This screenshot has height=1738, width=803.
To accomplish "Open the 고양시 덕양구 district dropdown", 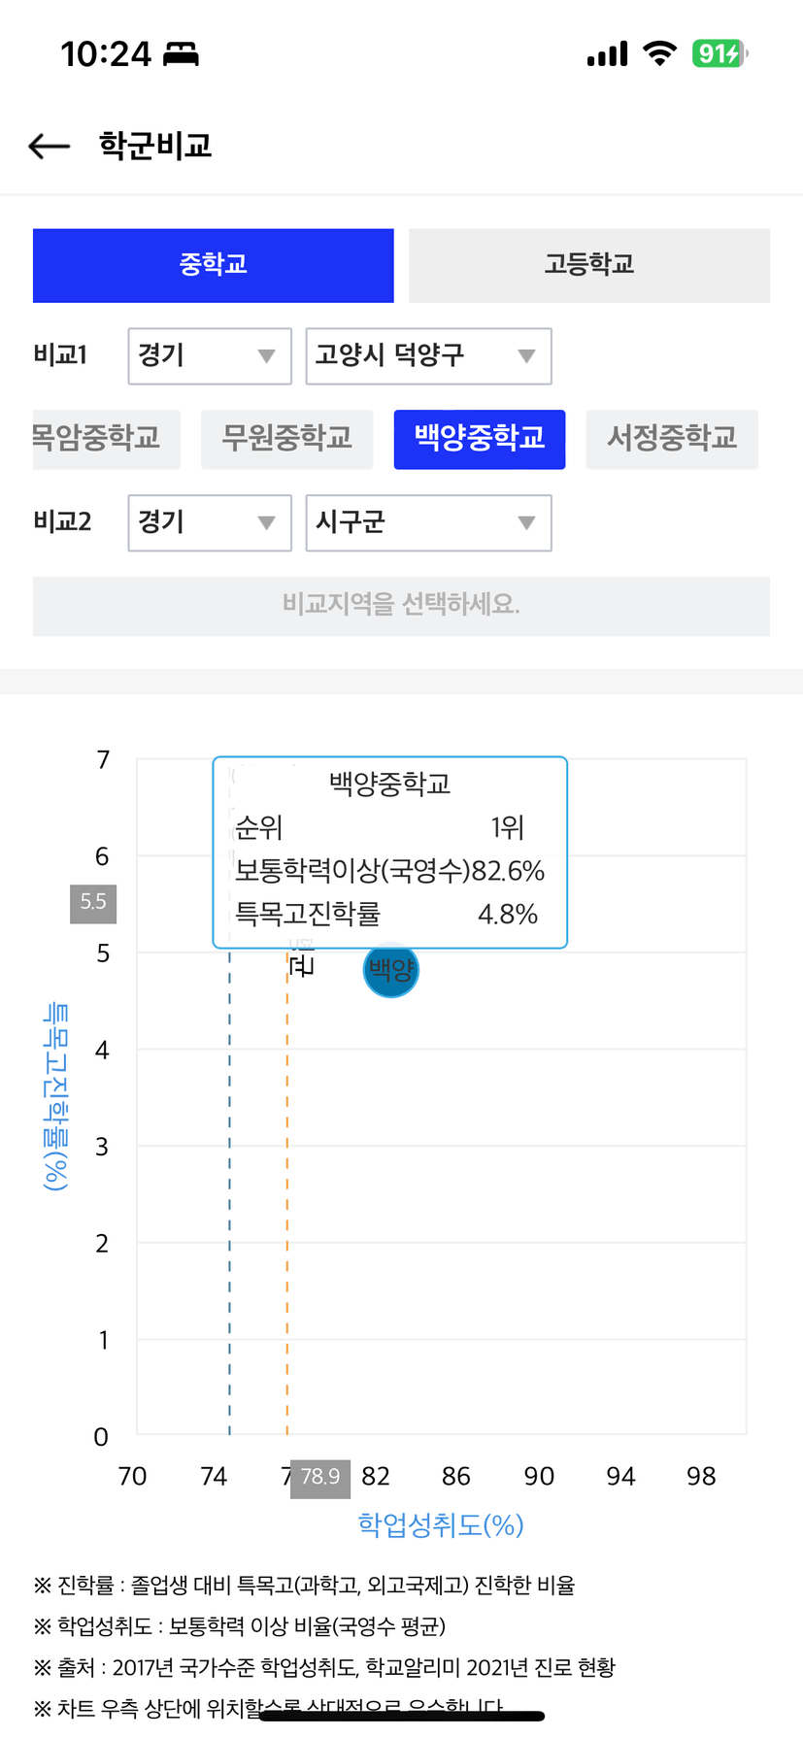I will click(428, 356).
